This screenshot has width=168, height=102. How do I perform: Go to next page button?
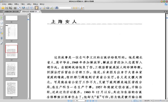tap(88, 101)
